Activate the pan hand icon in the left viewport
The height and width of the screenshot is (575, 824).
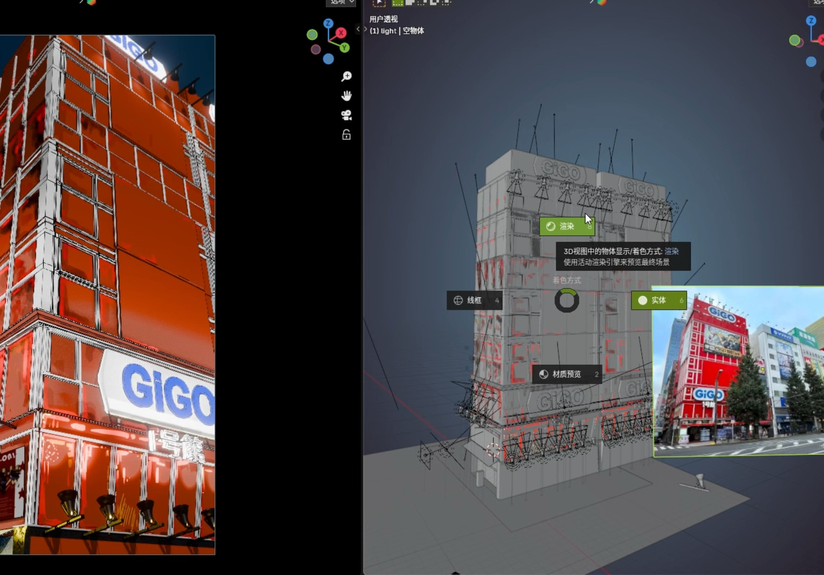click(347, 96)
